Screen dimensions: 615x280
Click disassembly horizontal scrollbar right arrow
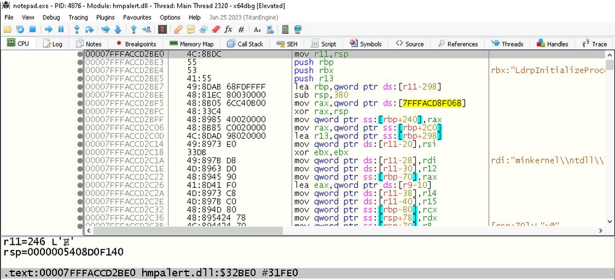pos(601,231)
